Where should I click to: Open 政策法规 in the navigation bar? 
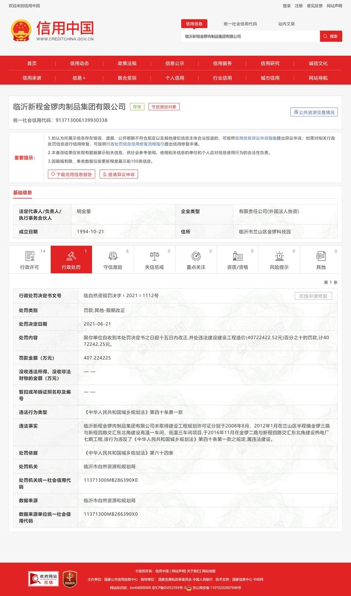pyautogui.click(x=127, y=63)
